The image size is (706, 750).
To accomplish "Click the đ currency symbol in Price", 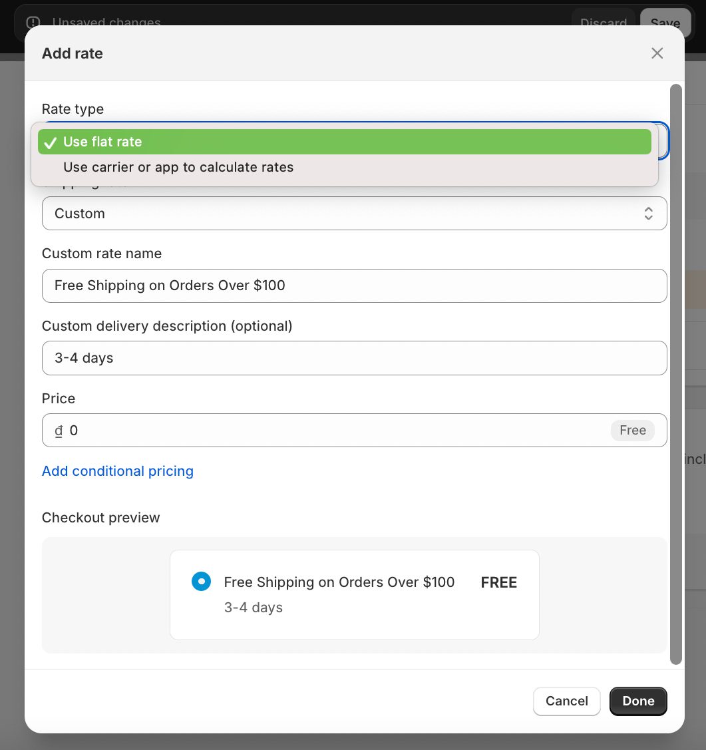I will click(x=59, y=431).
